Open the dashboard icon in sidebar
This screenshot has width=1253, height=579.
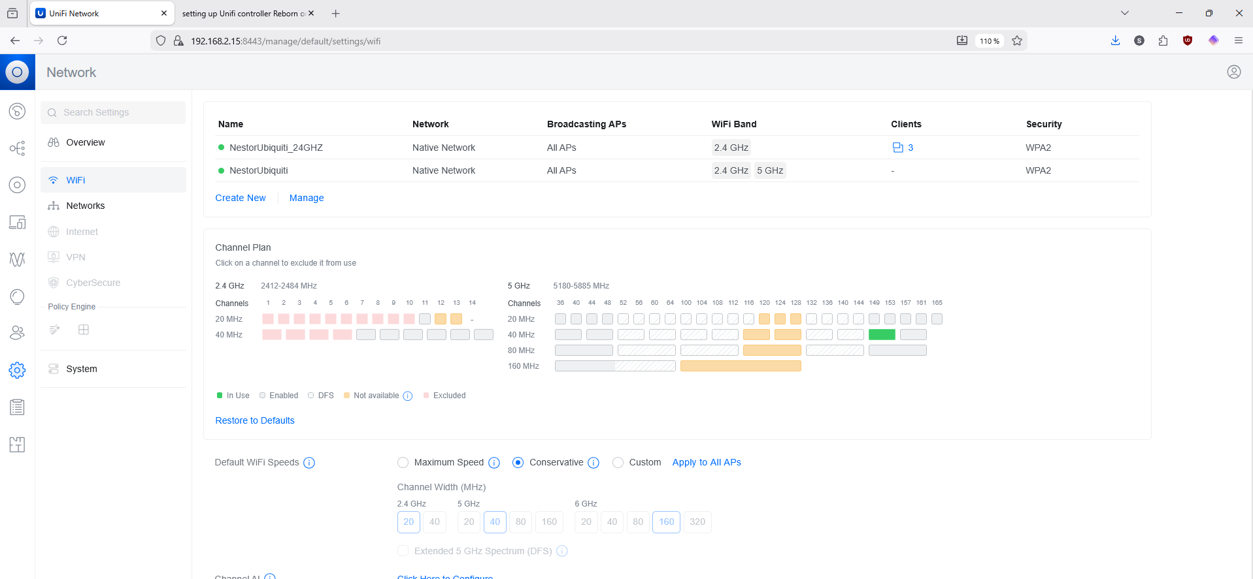pyautogui.click(x=17, y=111)
